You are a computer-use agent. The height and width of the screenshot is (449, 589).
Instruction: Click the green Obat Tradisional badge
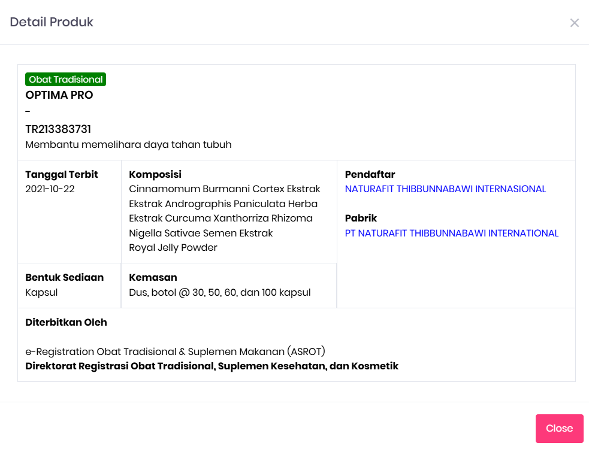65,80
